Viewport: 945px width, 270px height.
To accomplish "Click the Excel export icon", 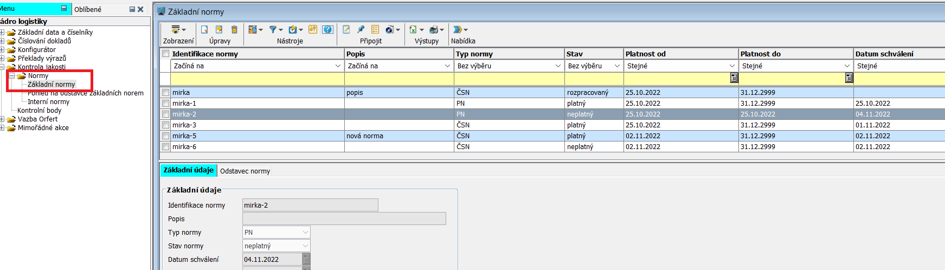I will [413, 30].
